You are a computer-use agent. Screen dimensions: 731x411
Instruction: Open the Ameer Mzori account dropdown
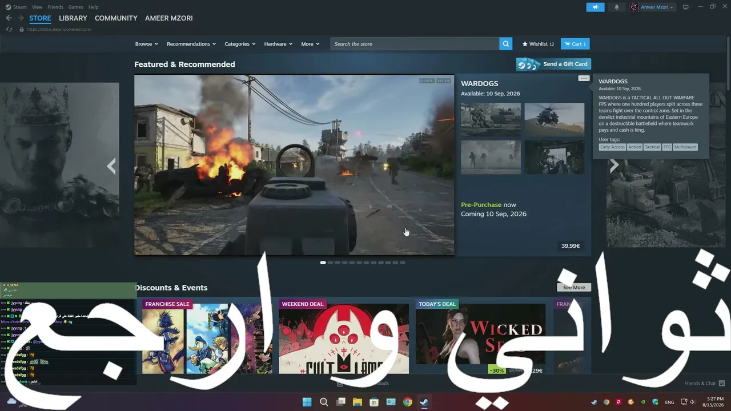pos(652,7)
